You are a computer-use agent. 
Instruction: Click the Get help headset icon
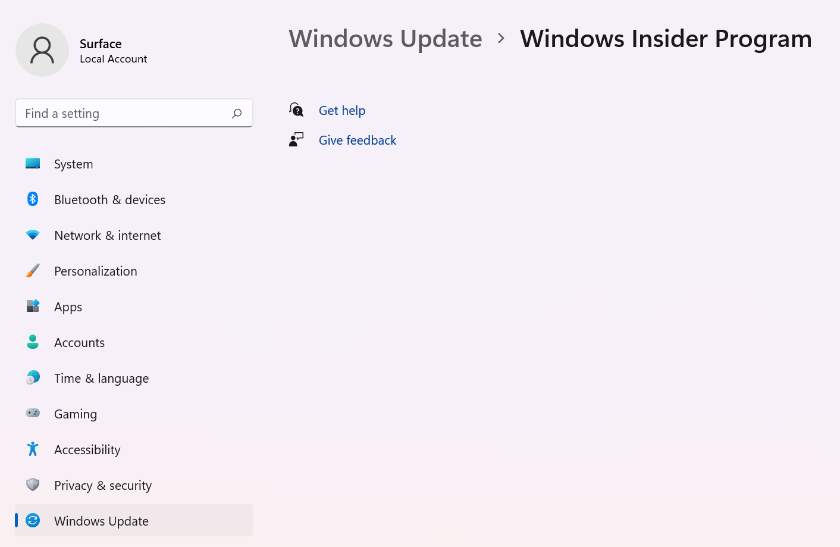click(x=296, y=110)
